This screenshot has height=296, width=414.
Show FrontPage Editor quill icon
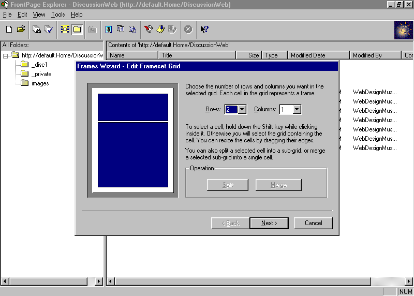point(149,29)
